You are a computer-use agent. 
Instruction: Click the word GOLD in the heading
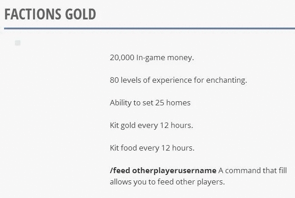[80, 14]
